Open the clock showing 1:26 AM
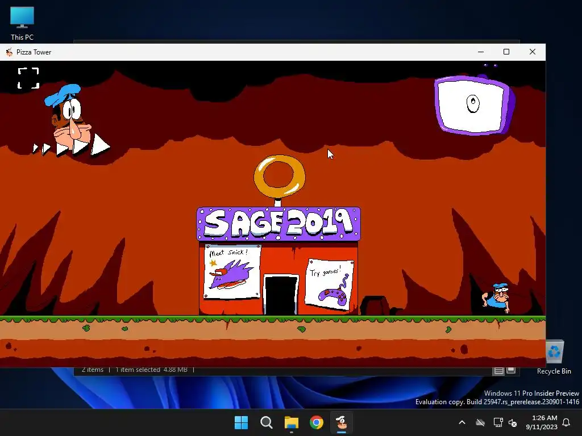This screenshot has height=436, width=582. tap(542, 422)
